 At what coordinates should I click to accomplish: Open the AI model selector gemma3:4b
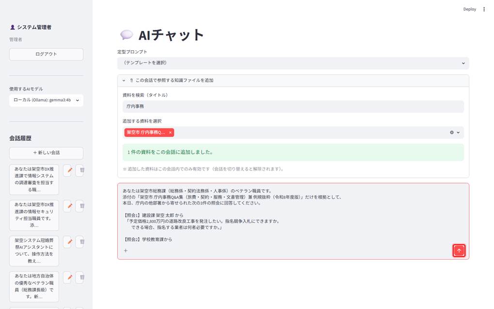point(46,100)
